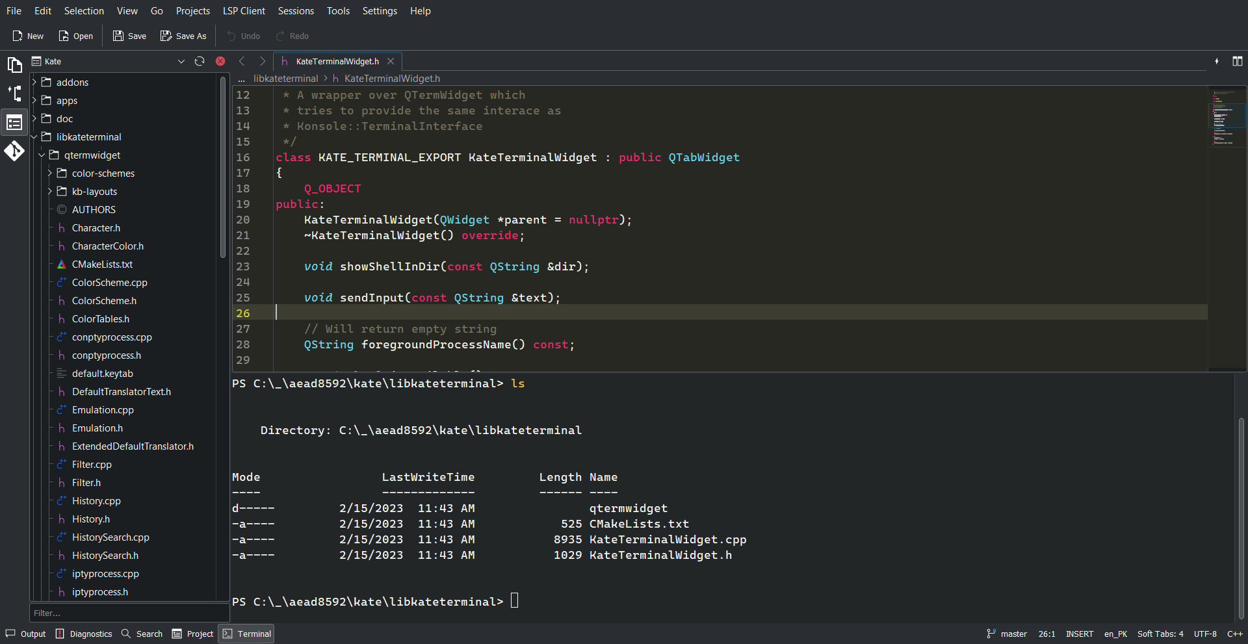Expand the doc folder
The height and width of the screenshot is (644, 1248).
tap(34, 118)
